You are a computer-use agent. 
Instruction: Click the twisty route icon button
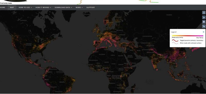[x=204, y=26]
